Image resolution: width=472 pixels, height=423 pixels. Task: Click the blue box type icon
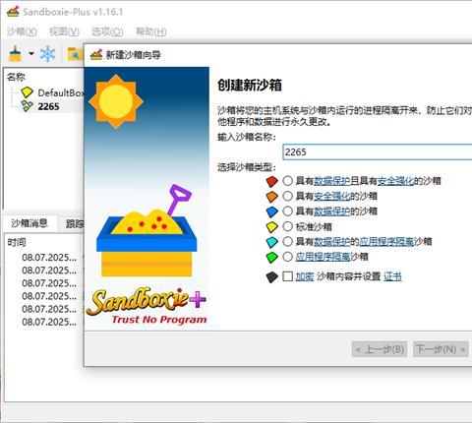pos(272,211)
